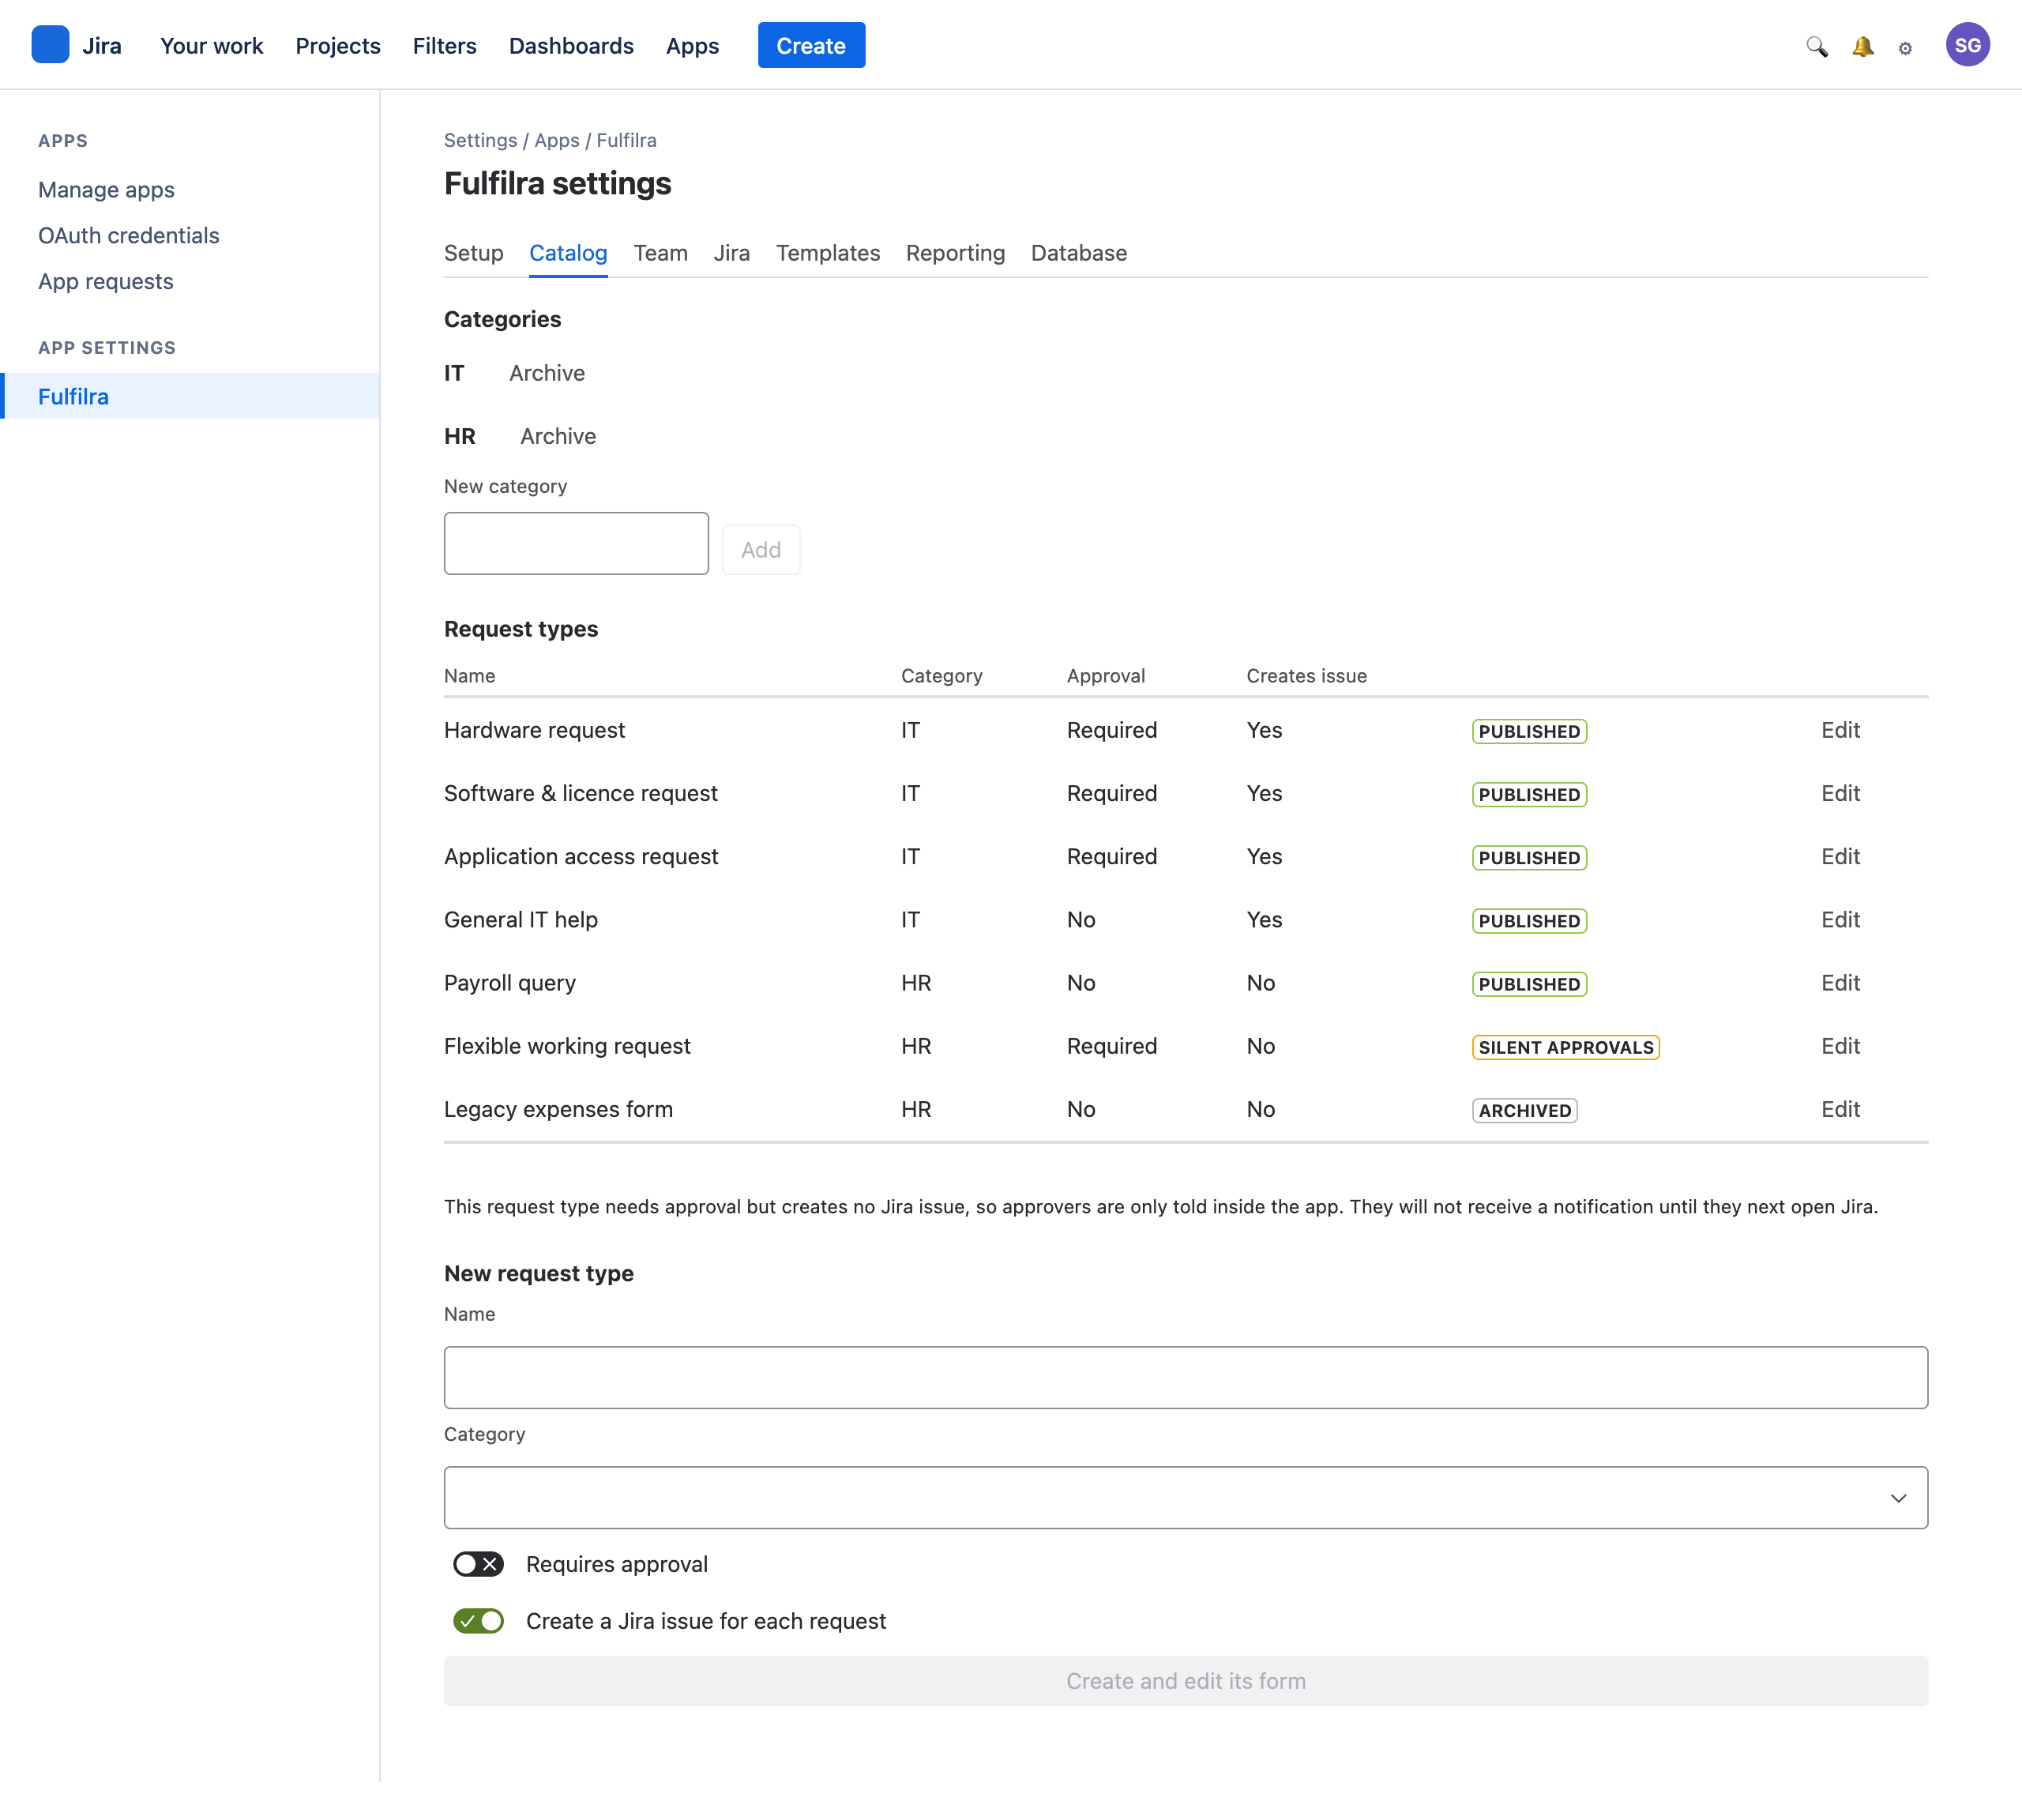
Task: Select Fulfilra in the sidebar
Action: (190, 396)
